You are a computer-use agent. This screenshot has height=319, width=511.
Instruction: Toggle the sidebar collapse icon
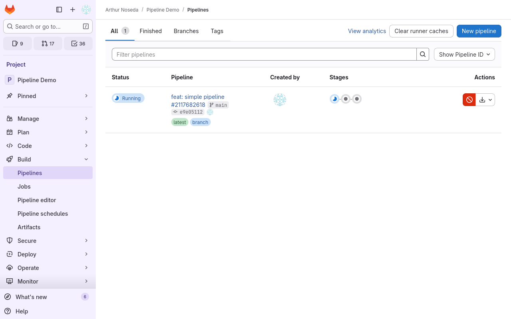pyautogui.click(x=59, y=10)
